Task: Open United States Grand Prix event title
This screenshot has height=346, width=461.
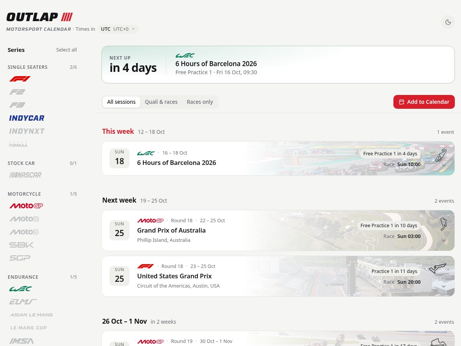Action: [x=174, y=276]
